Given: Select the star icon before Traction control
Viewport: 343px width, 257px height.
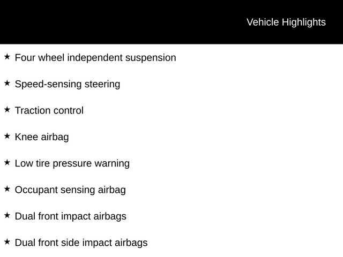Looking at the screenshot, I should click(x=7, y=109).
